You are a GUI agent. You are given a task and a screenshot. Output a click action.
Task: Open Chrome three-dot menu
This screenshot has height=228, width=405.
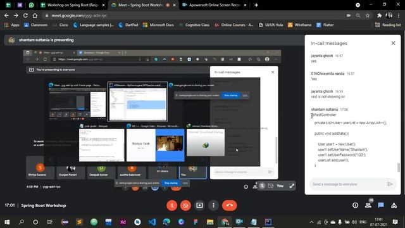click(x=399, y=15)
